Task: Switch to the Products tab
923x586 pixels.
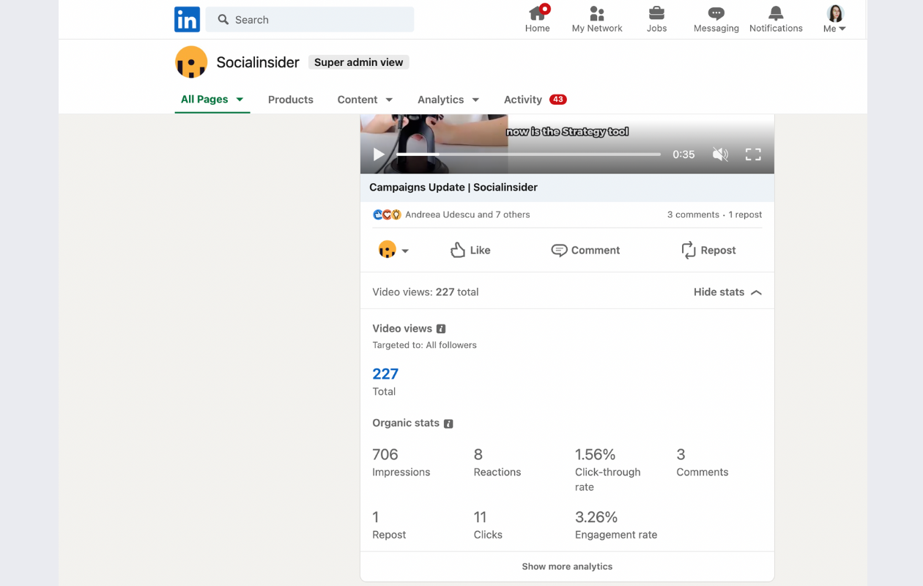Action: point(291,100)
